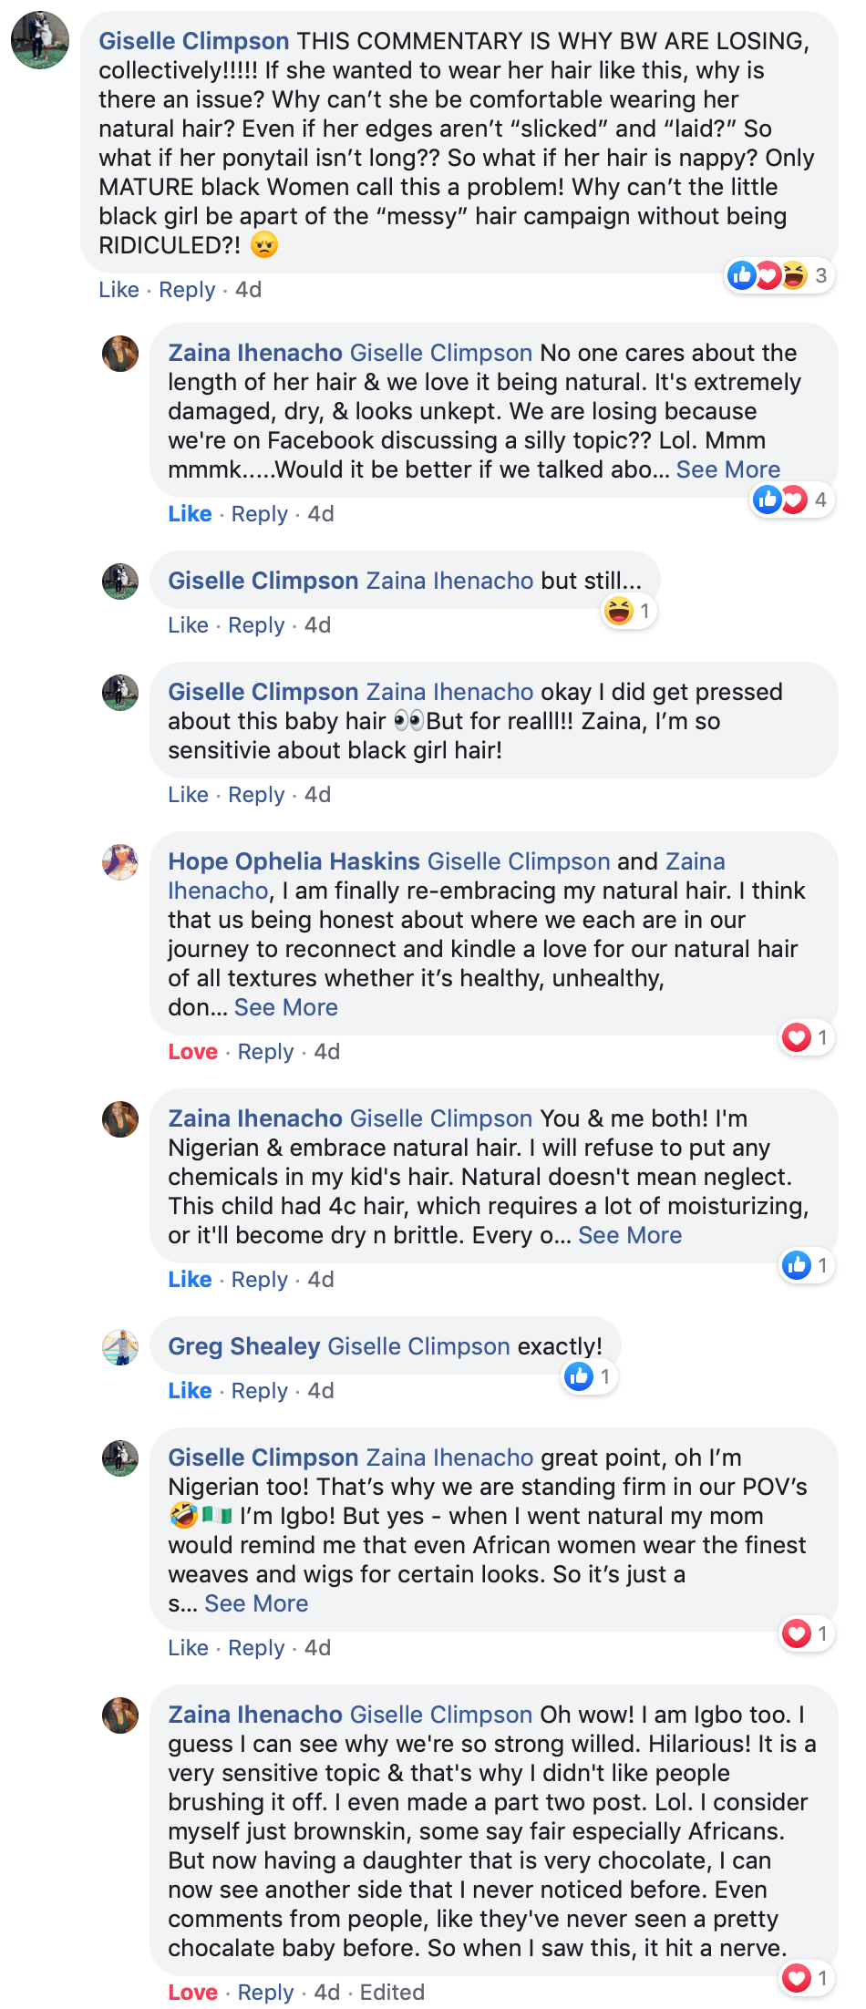
Task: Click the 'Love' label under Hope's comment
Action: click(x=191, y=1051)
